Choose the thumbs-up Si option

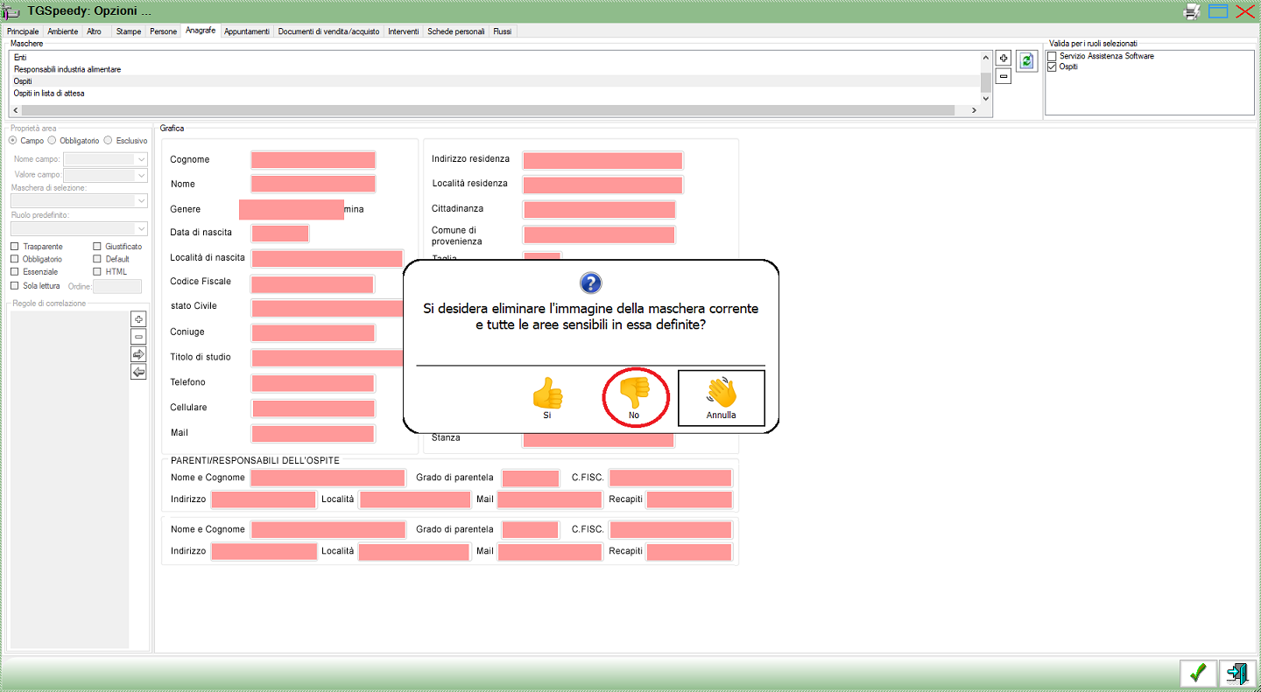[547, 398]
